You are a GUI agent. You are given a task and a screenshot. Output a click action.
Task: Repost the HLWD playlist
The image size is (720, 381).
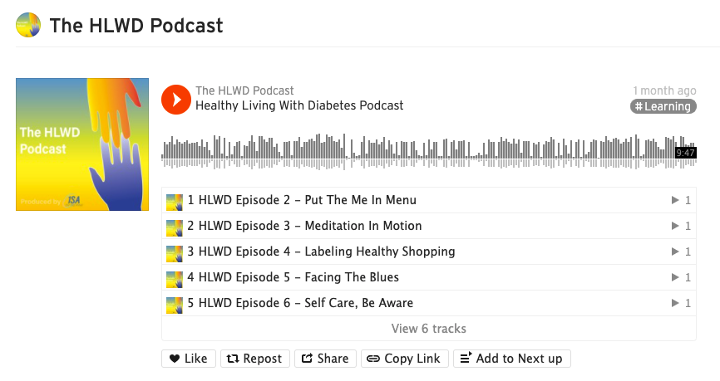tap(255, 359)
